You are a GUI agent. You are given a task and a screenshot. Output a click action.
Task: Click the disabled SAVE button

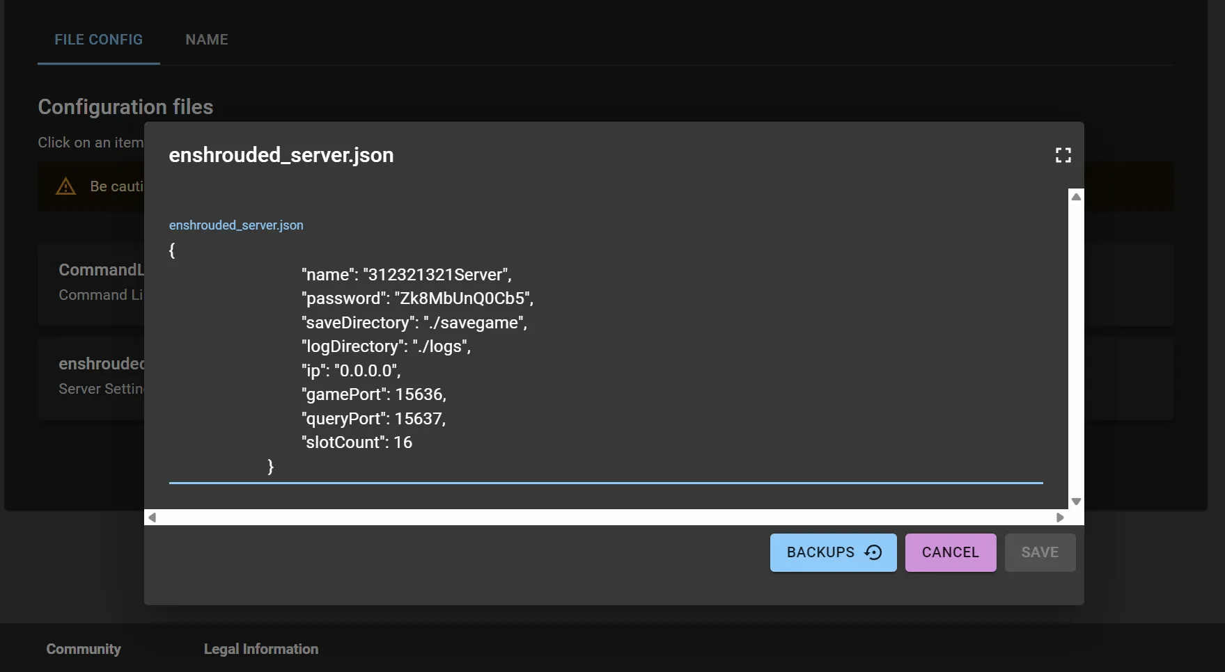(1040, 552)
